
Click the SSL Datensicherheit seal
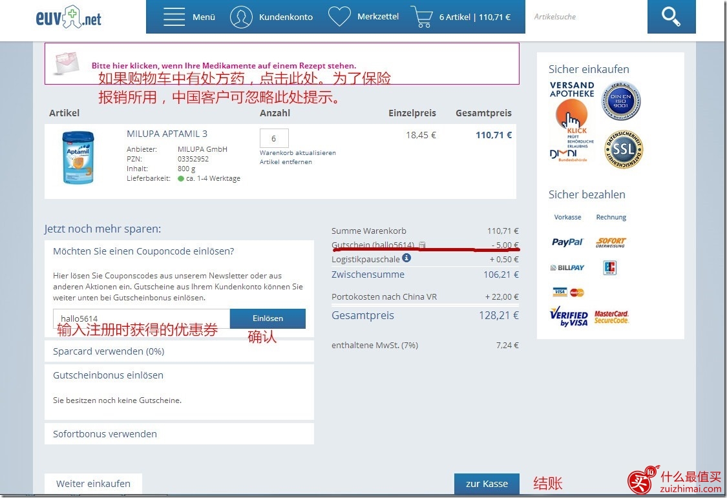click(x=624, y=149)
